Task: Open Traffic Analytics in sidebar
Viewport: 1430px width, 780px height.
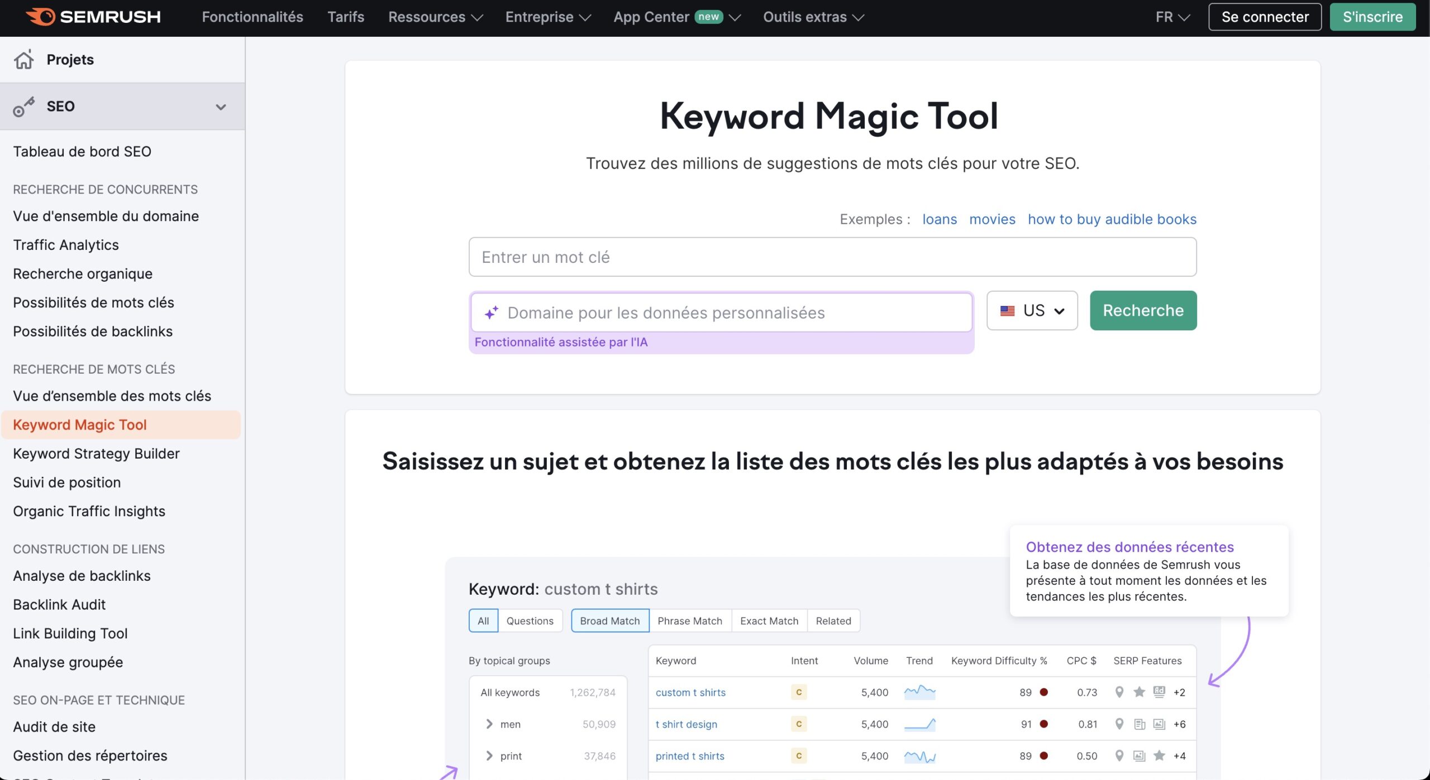Action: click(x=66, y=245)
